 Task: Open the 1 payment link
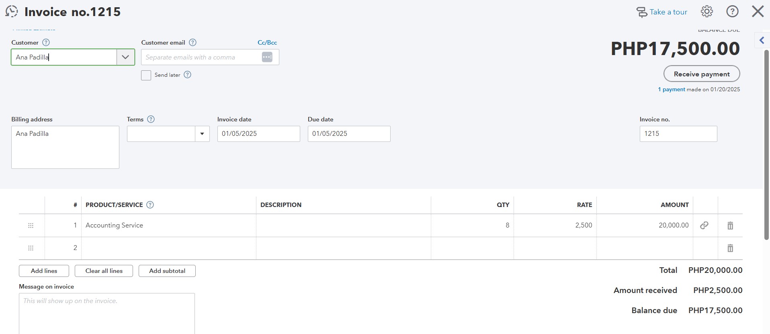tap(671, 90)
